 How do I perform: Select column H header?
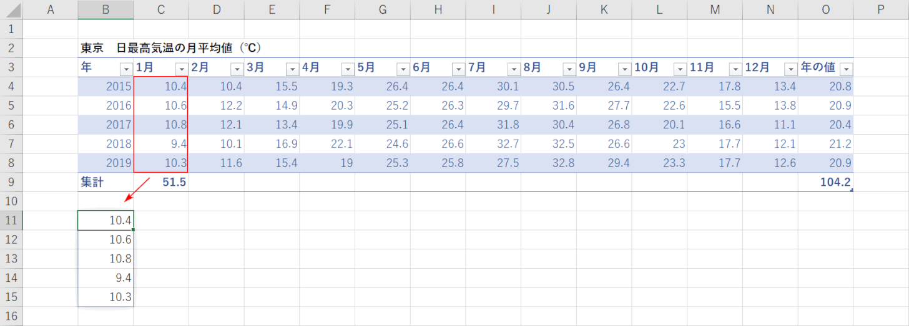[438, 9]
